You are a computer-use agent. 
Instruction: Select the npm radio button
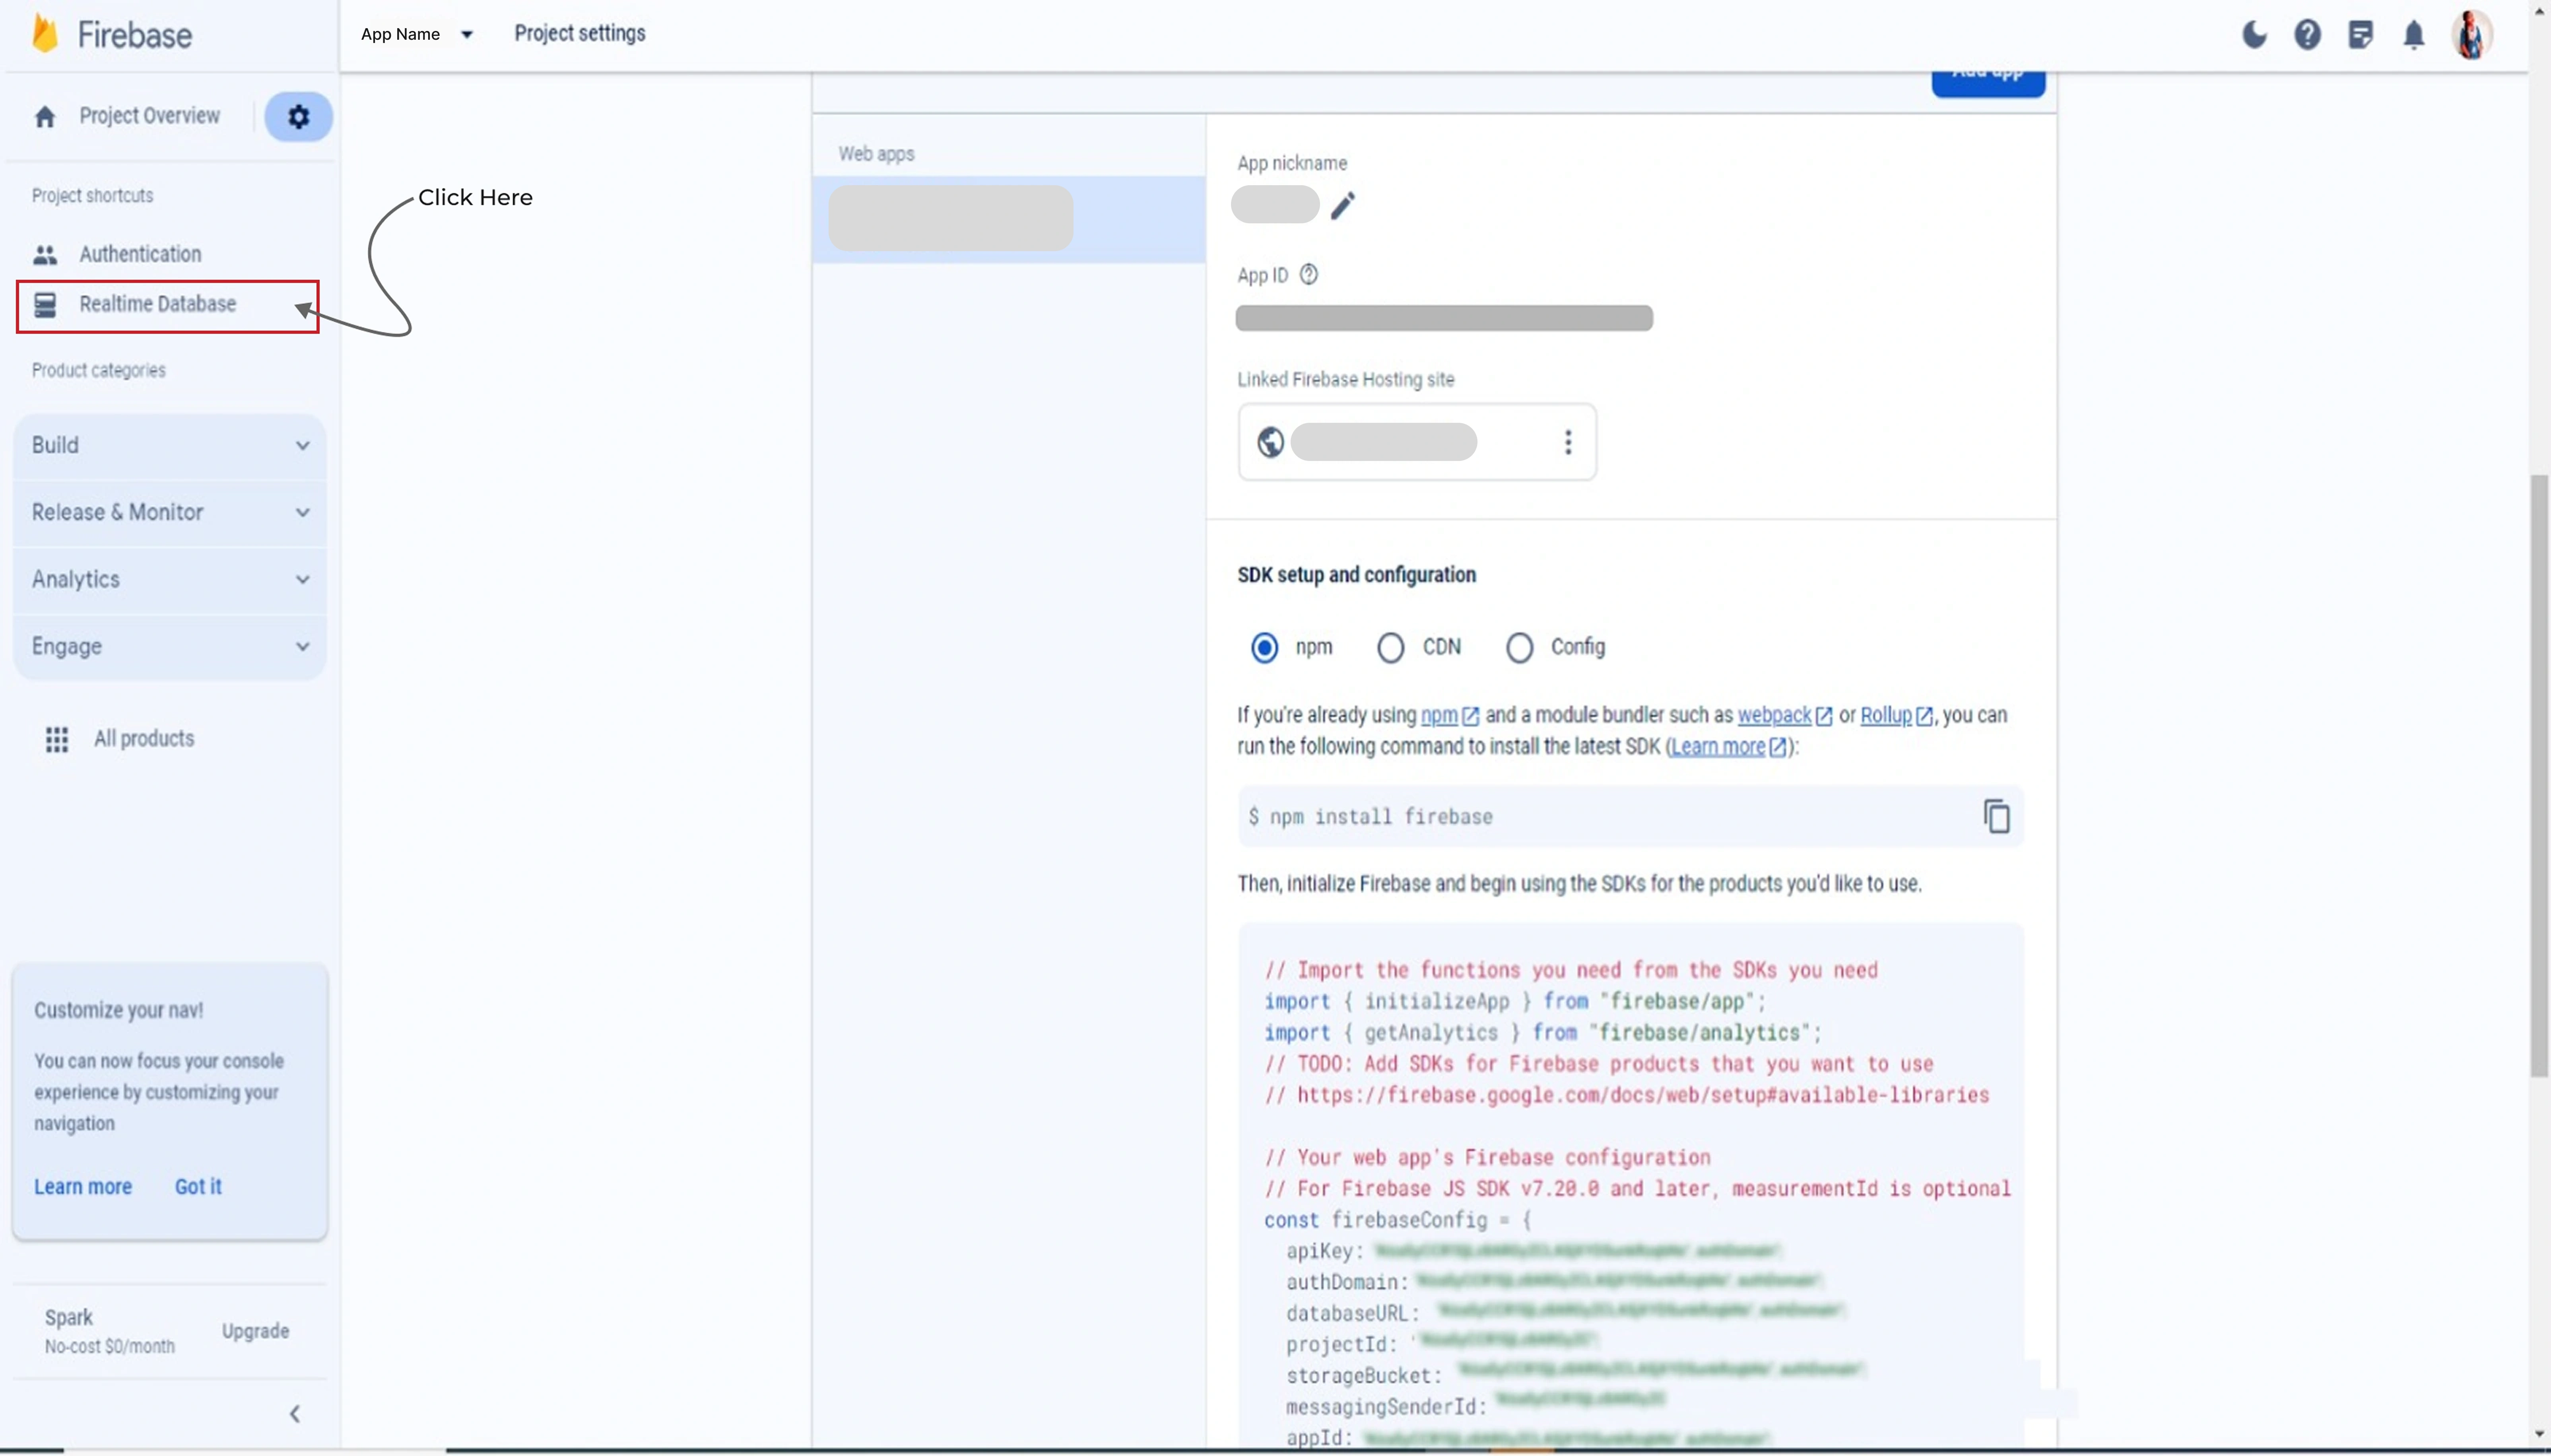1264,648
